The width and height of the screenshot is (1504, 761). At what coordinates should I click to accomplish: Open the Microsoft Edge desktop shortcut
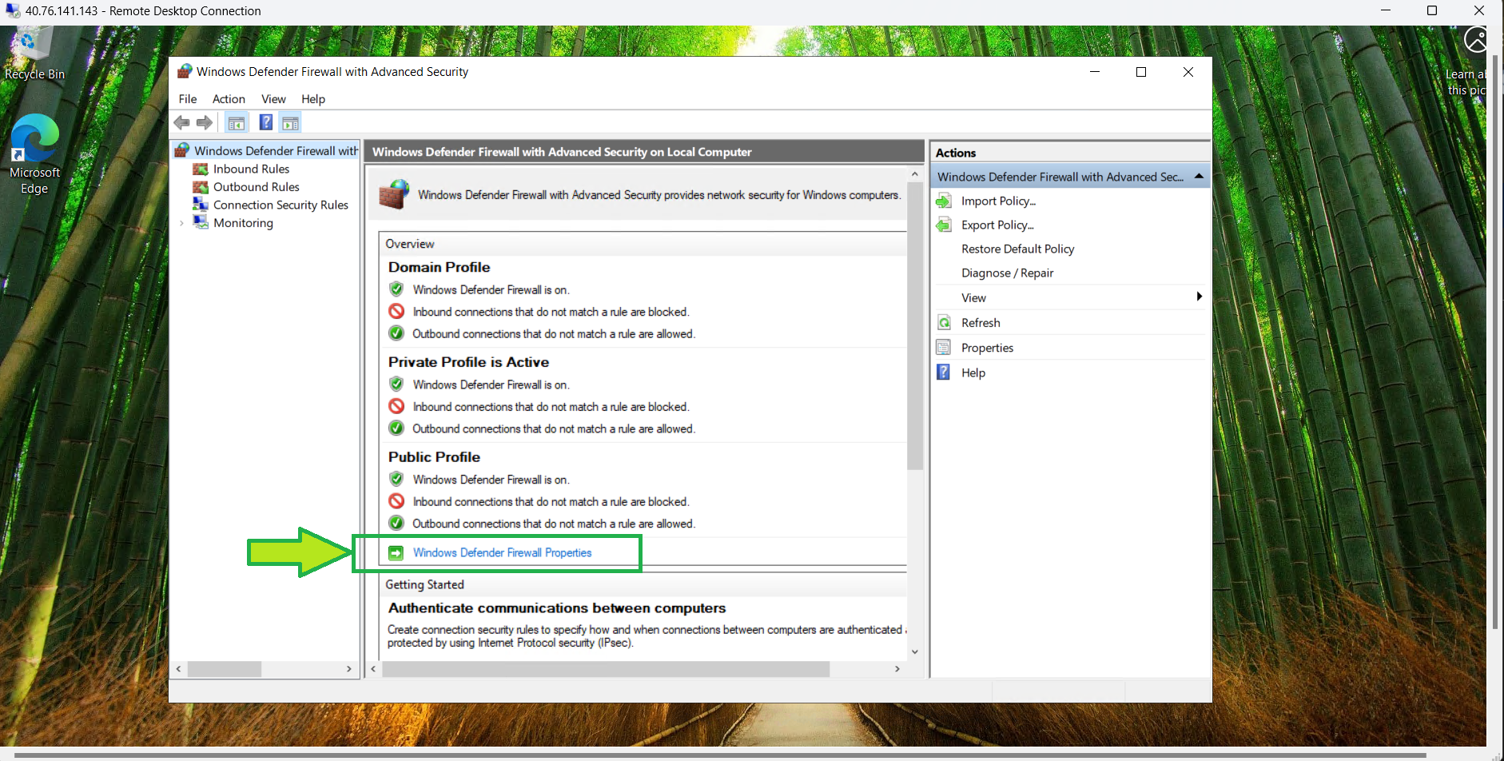pyautogui.click(x=34, y=155)
